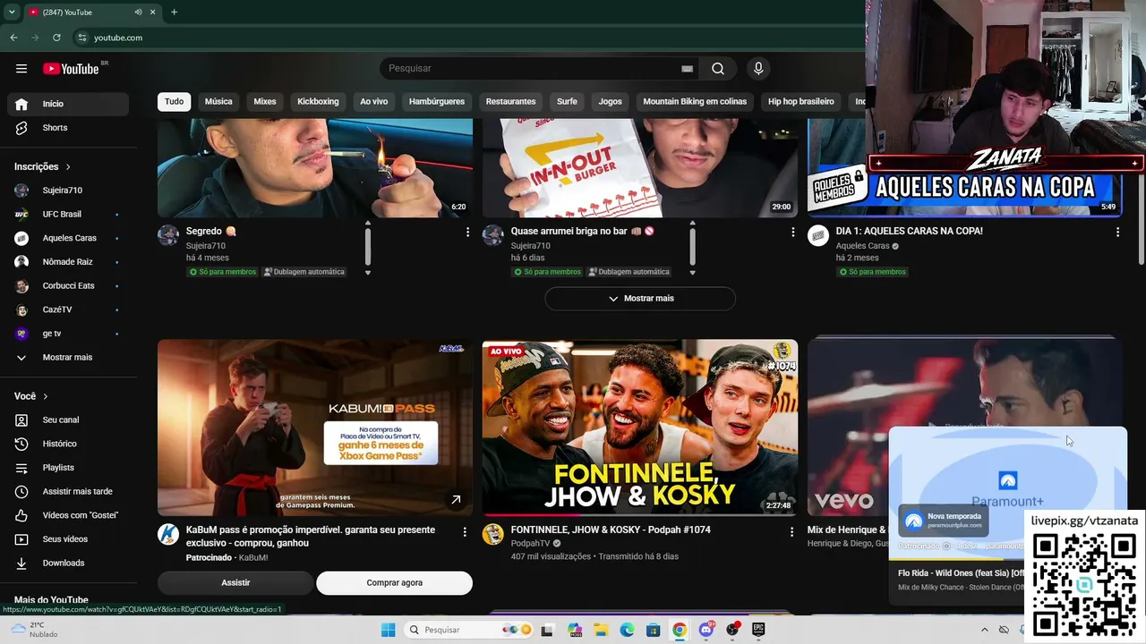View site information for youtube.com
The image size is (1146, 644).
click(x=82, y=38)
